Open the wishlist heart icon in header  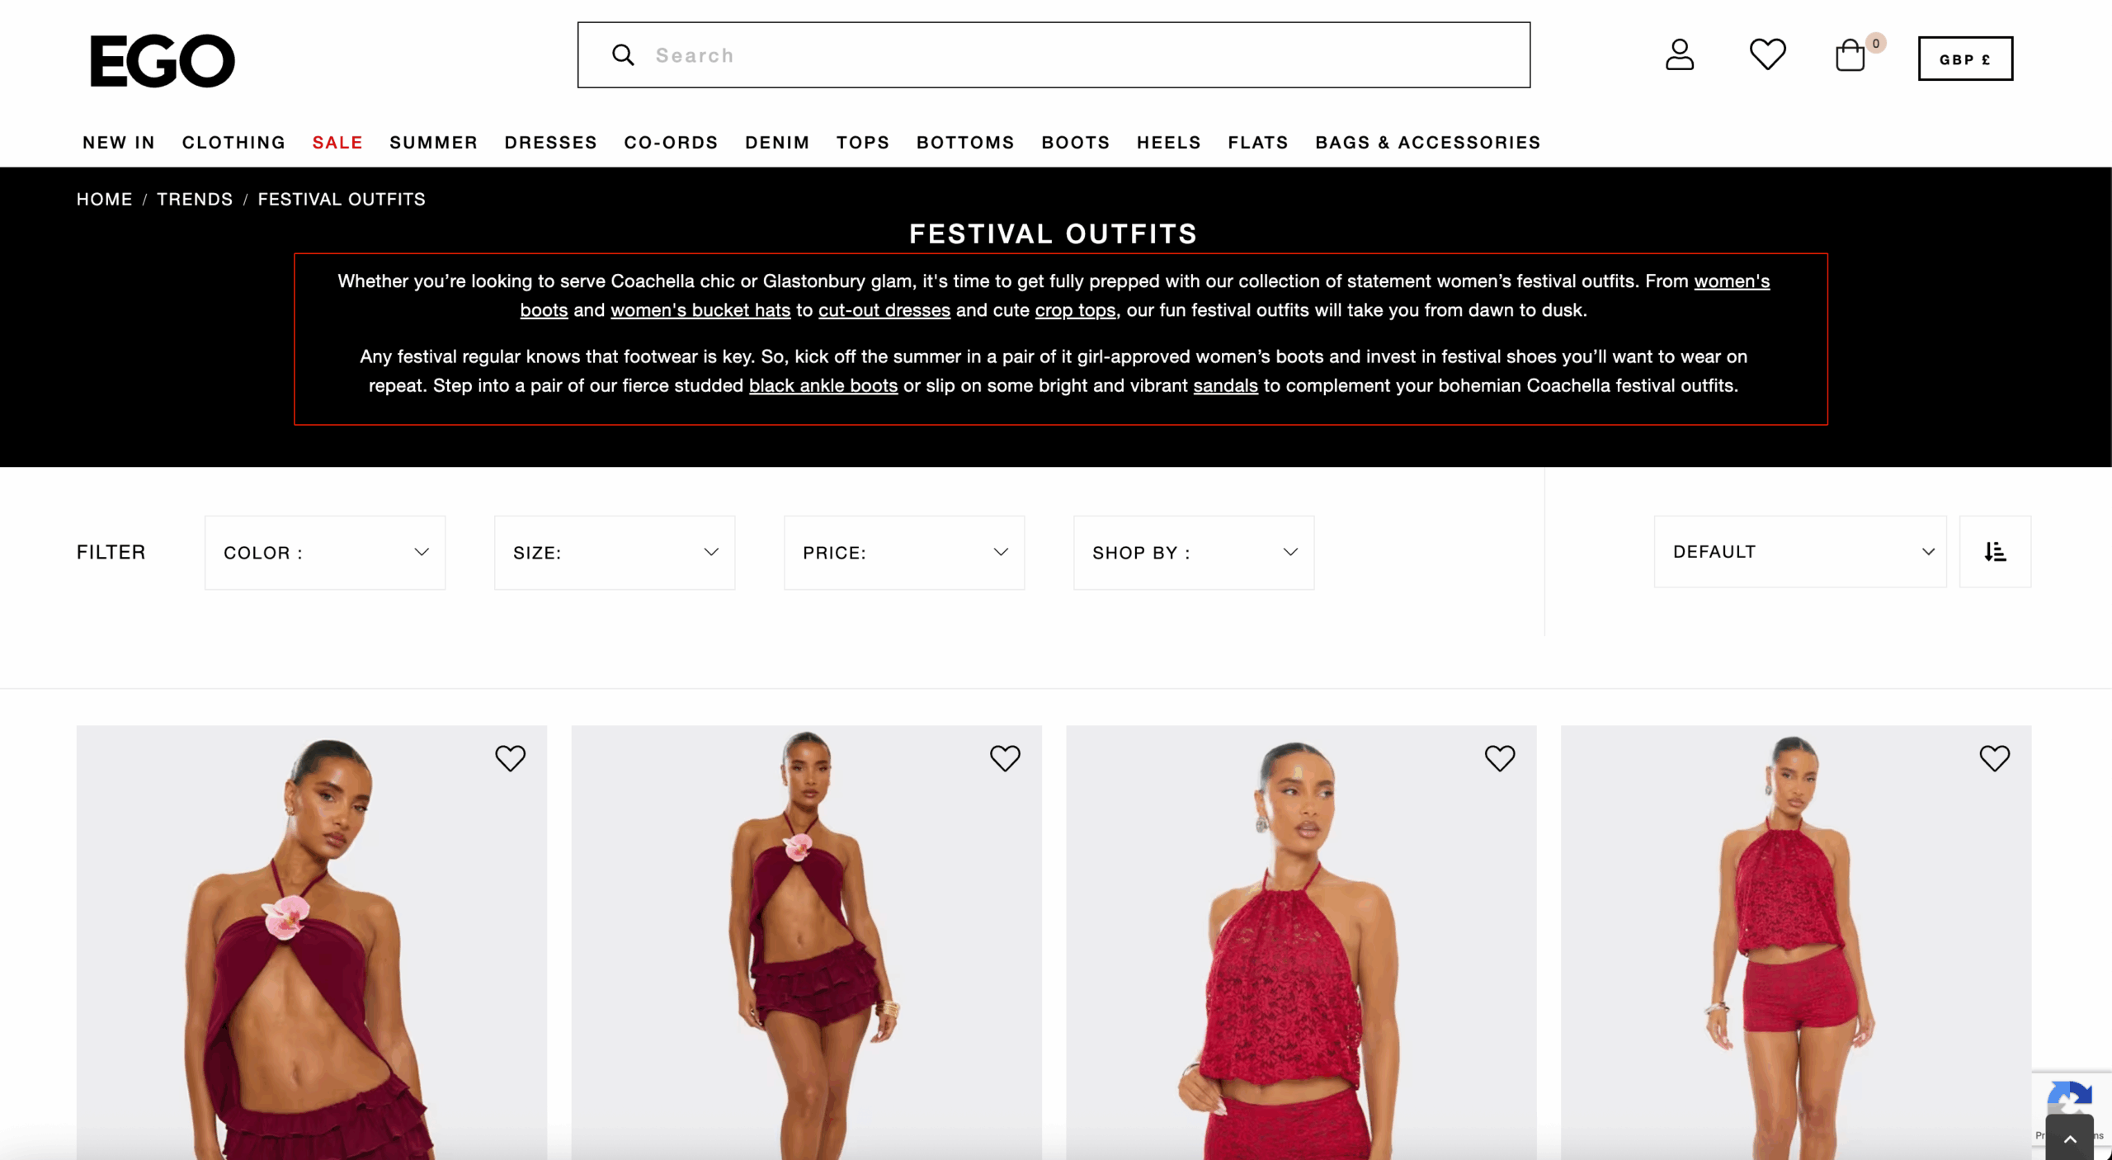click(1767, 54)
